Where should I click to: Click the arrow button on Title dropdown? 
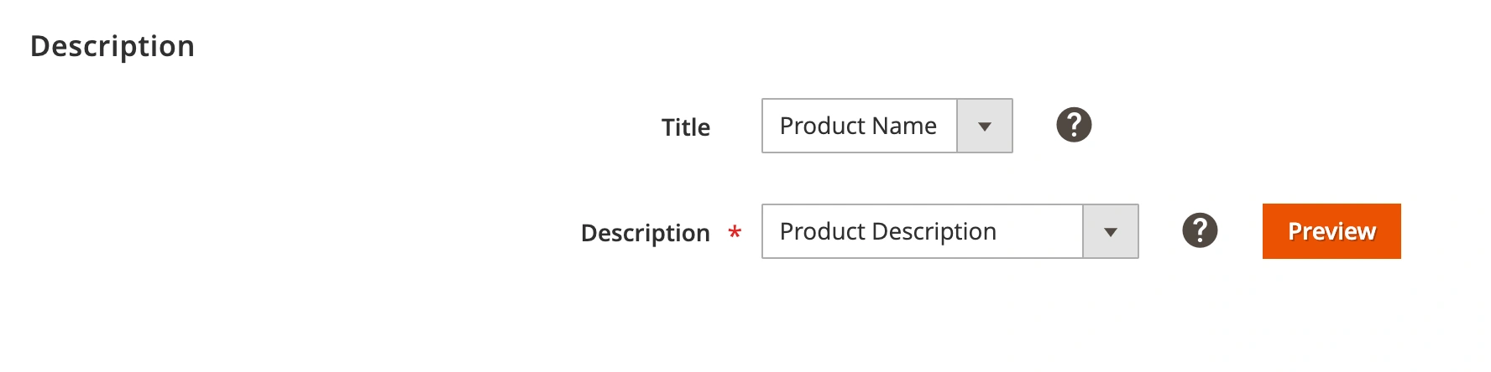985,127
